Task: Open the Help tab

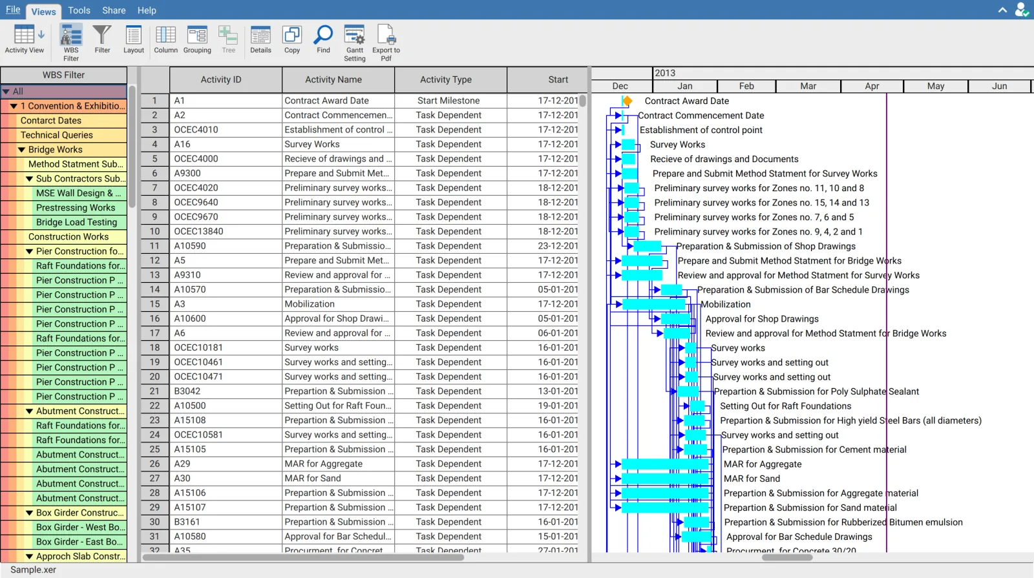Action: click(147, 10)
